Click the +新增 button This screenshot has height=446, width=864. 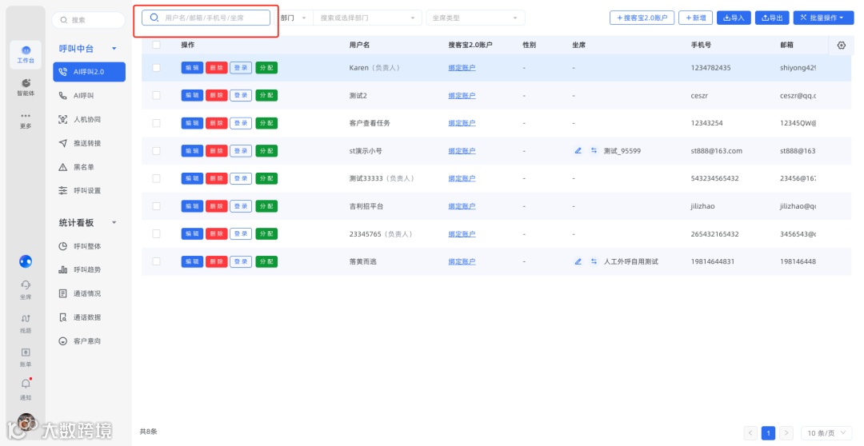tap(695, 18)
